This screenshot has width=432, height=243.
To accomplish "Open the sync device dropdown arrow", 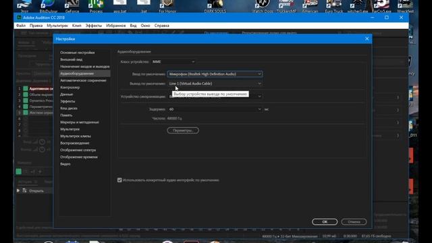I will point(259,97).
